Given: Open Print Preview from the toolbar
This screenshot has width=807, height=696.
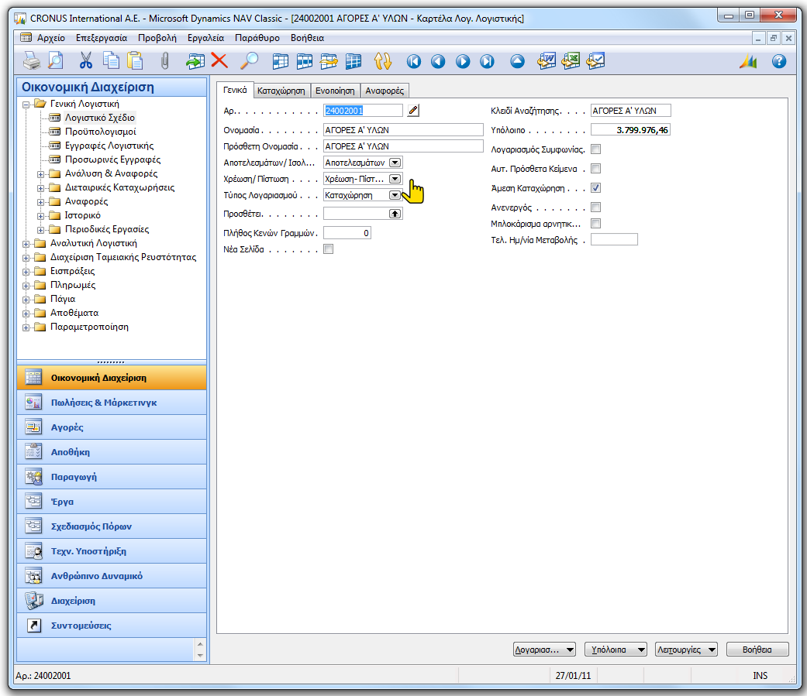Looking at the screenshot, I should [56, 61].
